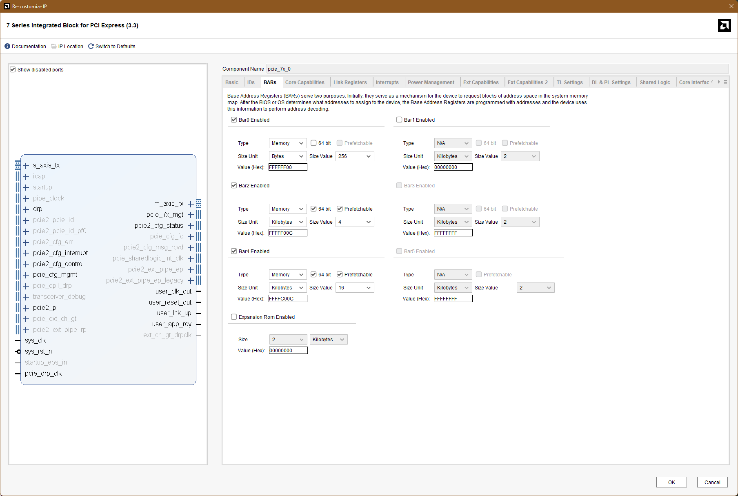The width and height of the screenshot is (738, 496).
Task: Expand the pcie_cfg_fc port plus icon
Action: pos(191,236)
